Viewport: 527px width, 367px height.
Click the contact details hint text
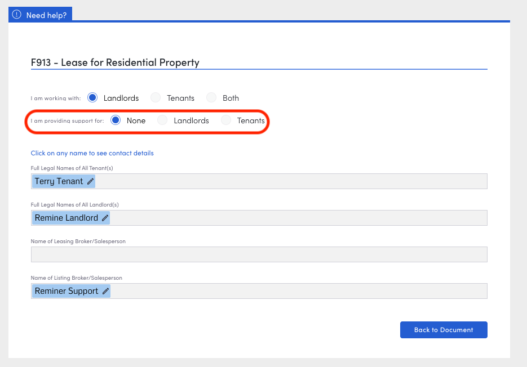(92, 153)
